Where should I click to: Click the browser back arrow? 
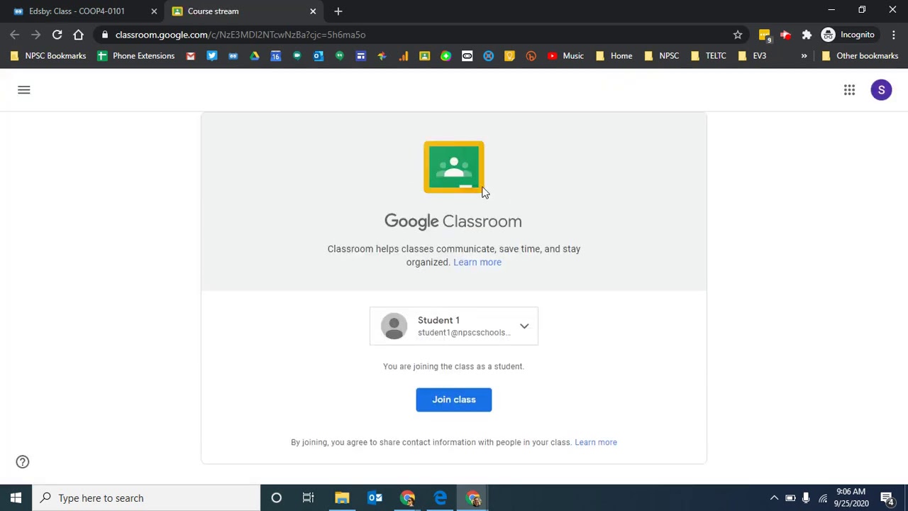[x=15, y=34]
